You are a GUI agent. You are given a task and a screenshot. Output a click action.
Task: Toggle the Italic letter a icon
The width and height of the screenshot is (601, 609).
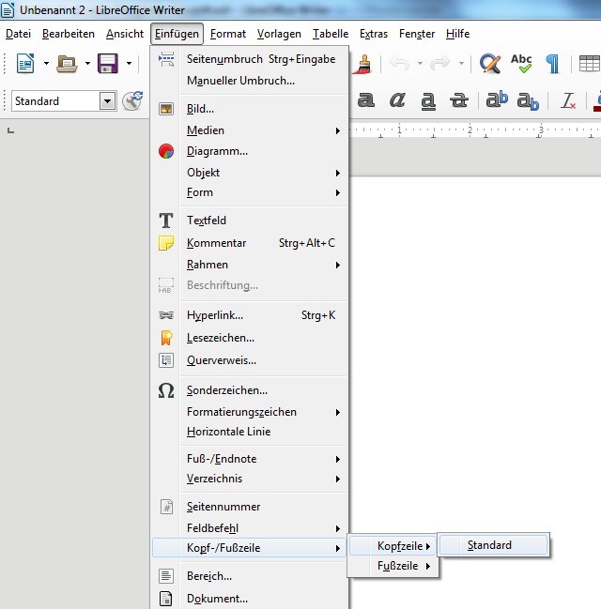point(397,100)
